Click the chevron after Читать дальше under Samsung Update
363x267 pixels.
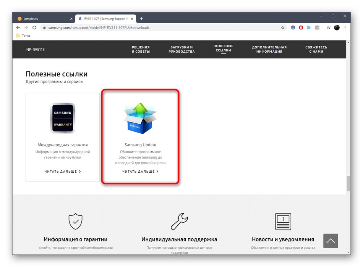[x=157, y=172]
